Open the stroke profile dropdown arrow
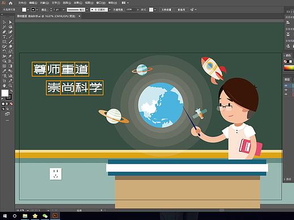 pyautogui.click(x=87, y=10)
